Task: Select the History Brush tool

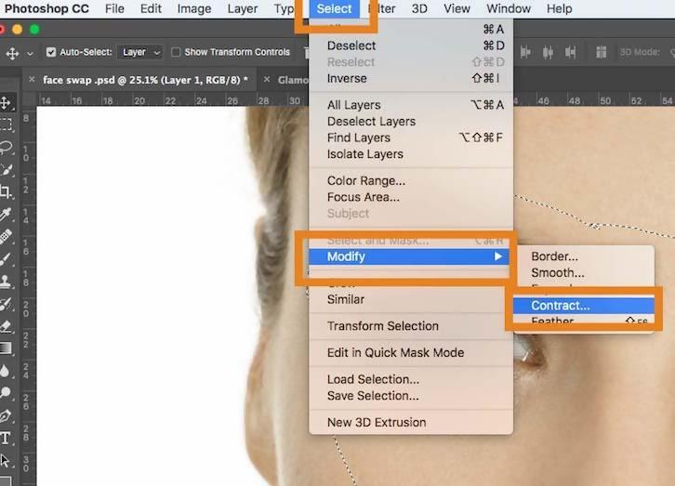Action: (6, 304)
